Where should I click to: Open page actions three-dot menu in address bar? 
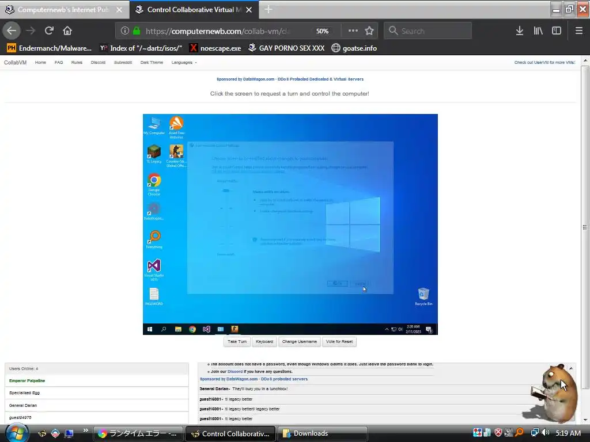(353, 31)
